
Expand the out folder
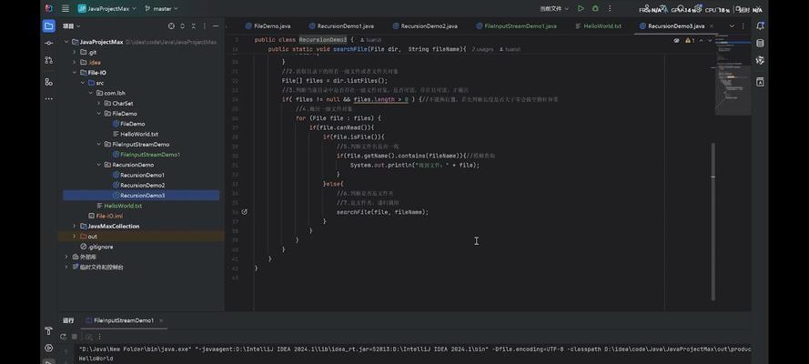75,236
